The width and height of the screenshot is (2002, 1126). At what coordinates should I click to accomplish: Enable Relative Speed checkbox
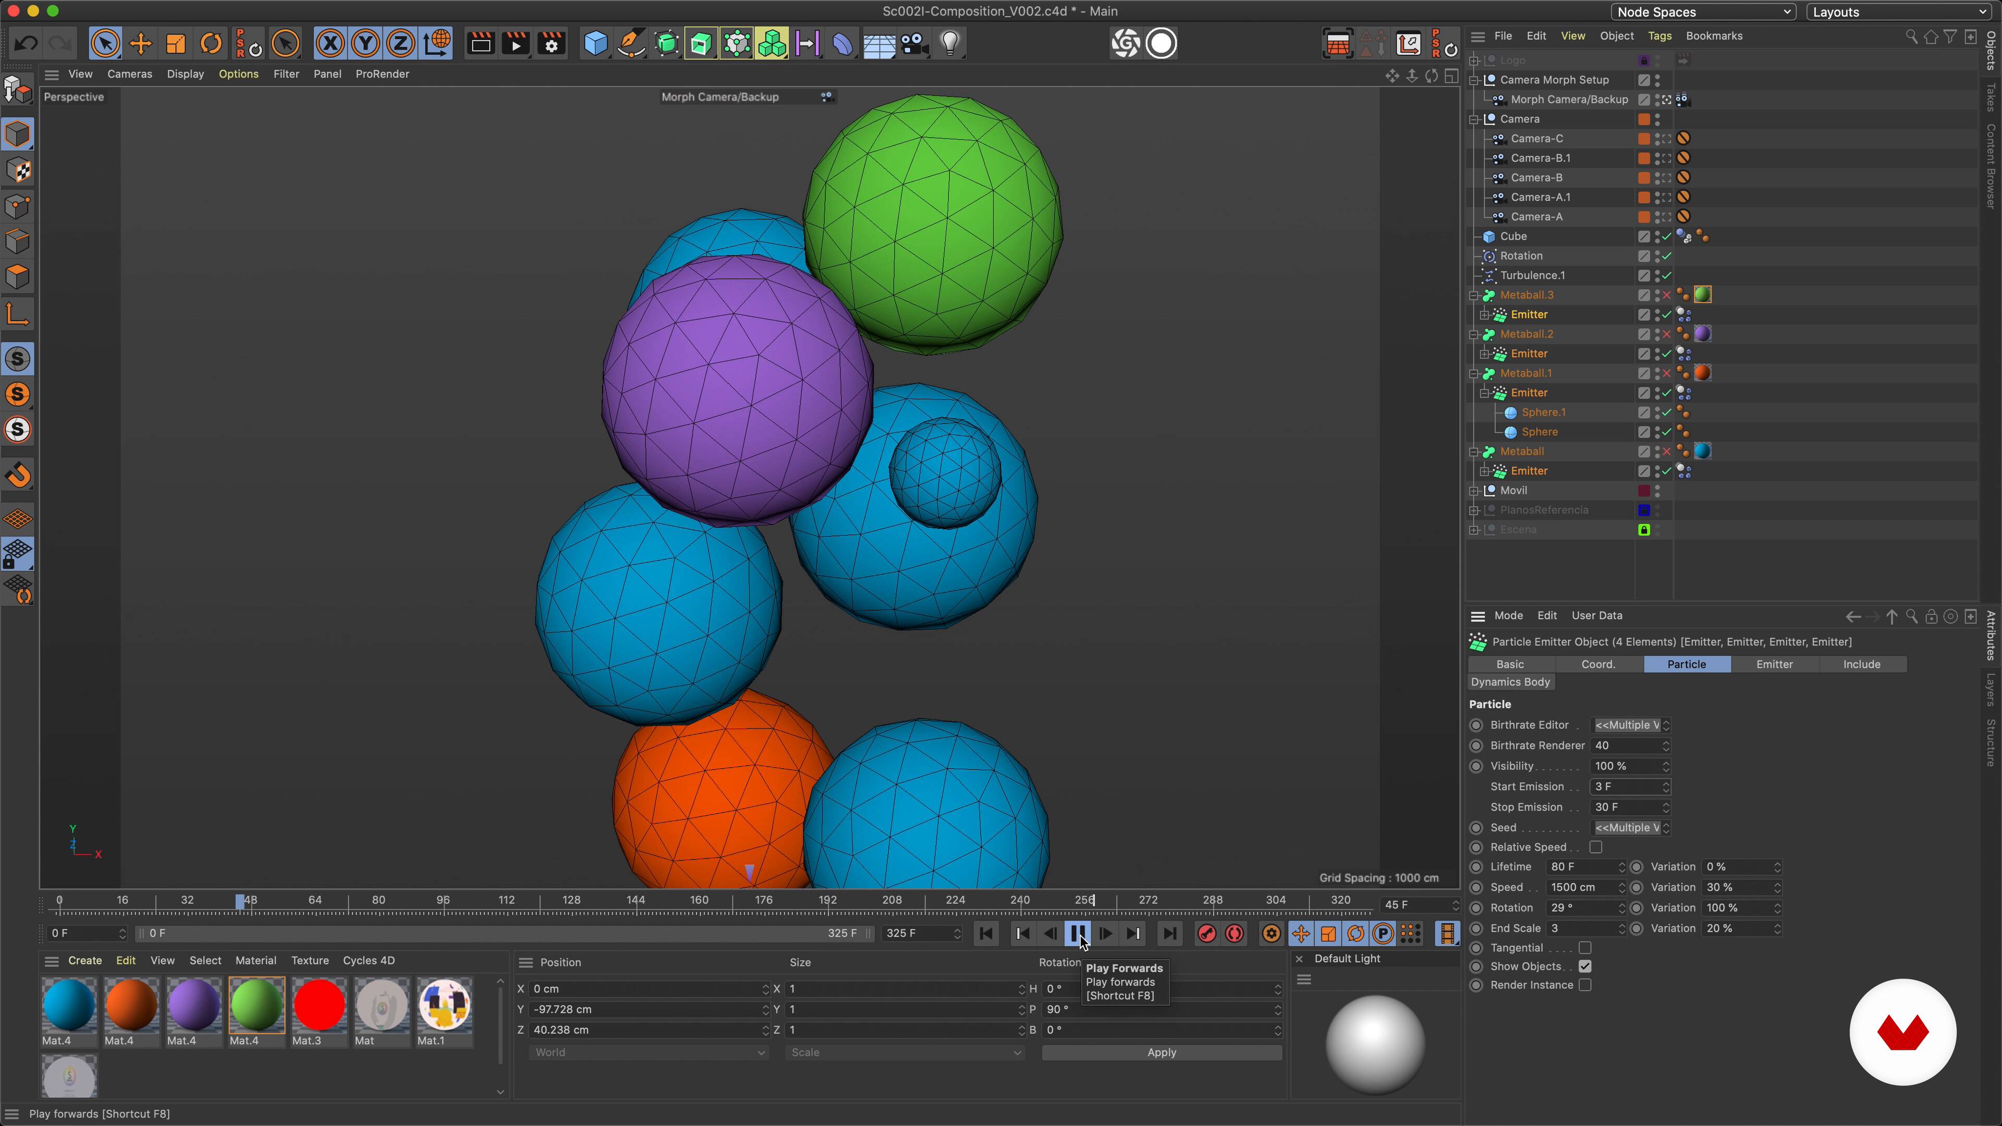pos(1595,847)
